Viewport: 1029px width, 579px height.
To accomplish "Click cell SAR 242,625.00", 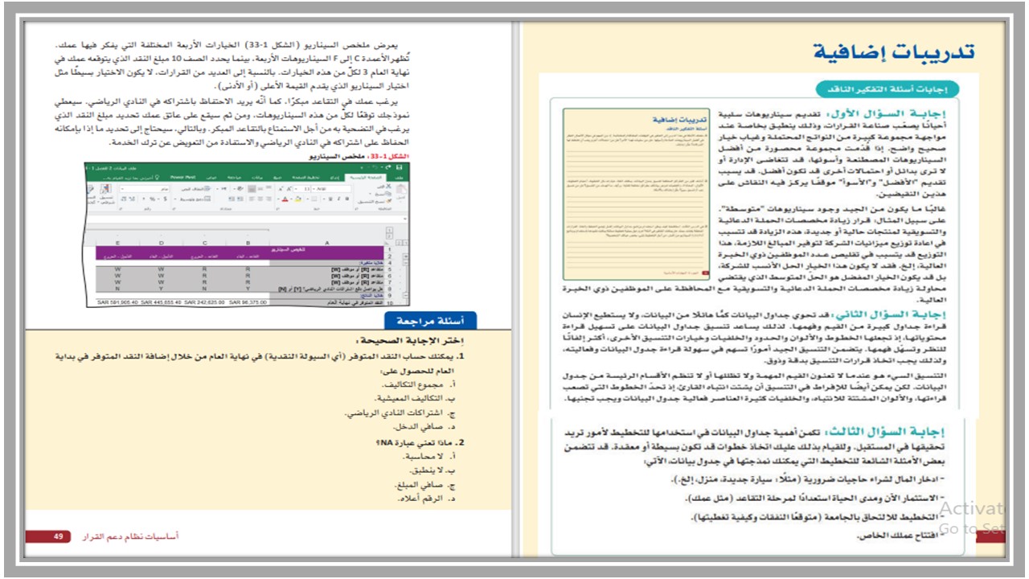I will pyautogui.click(x=204, y=302).
